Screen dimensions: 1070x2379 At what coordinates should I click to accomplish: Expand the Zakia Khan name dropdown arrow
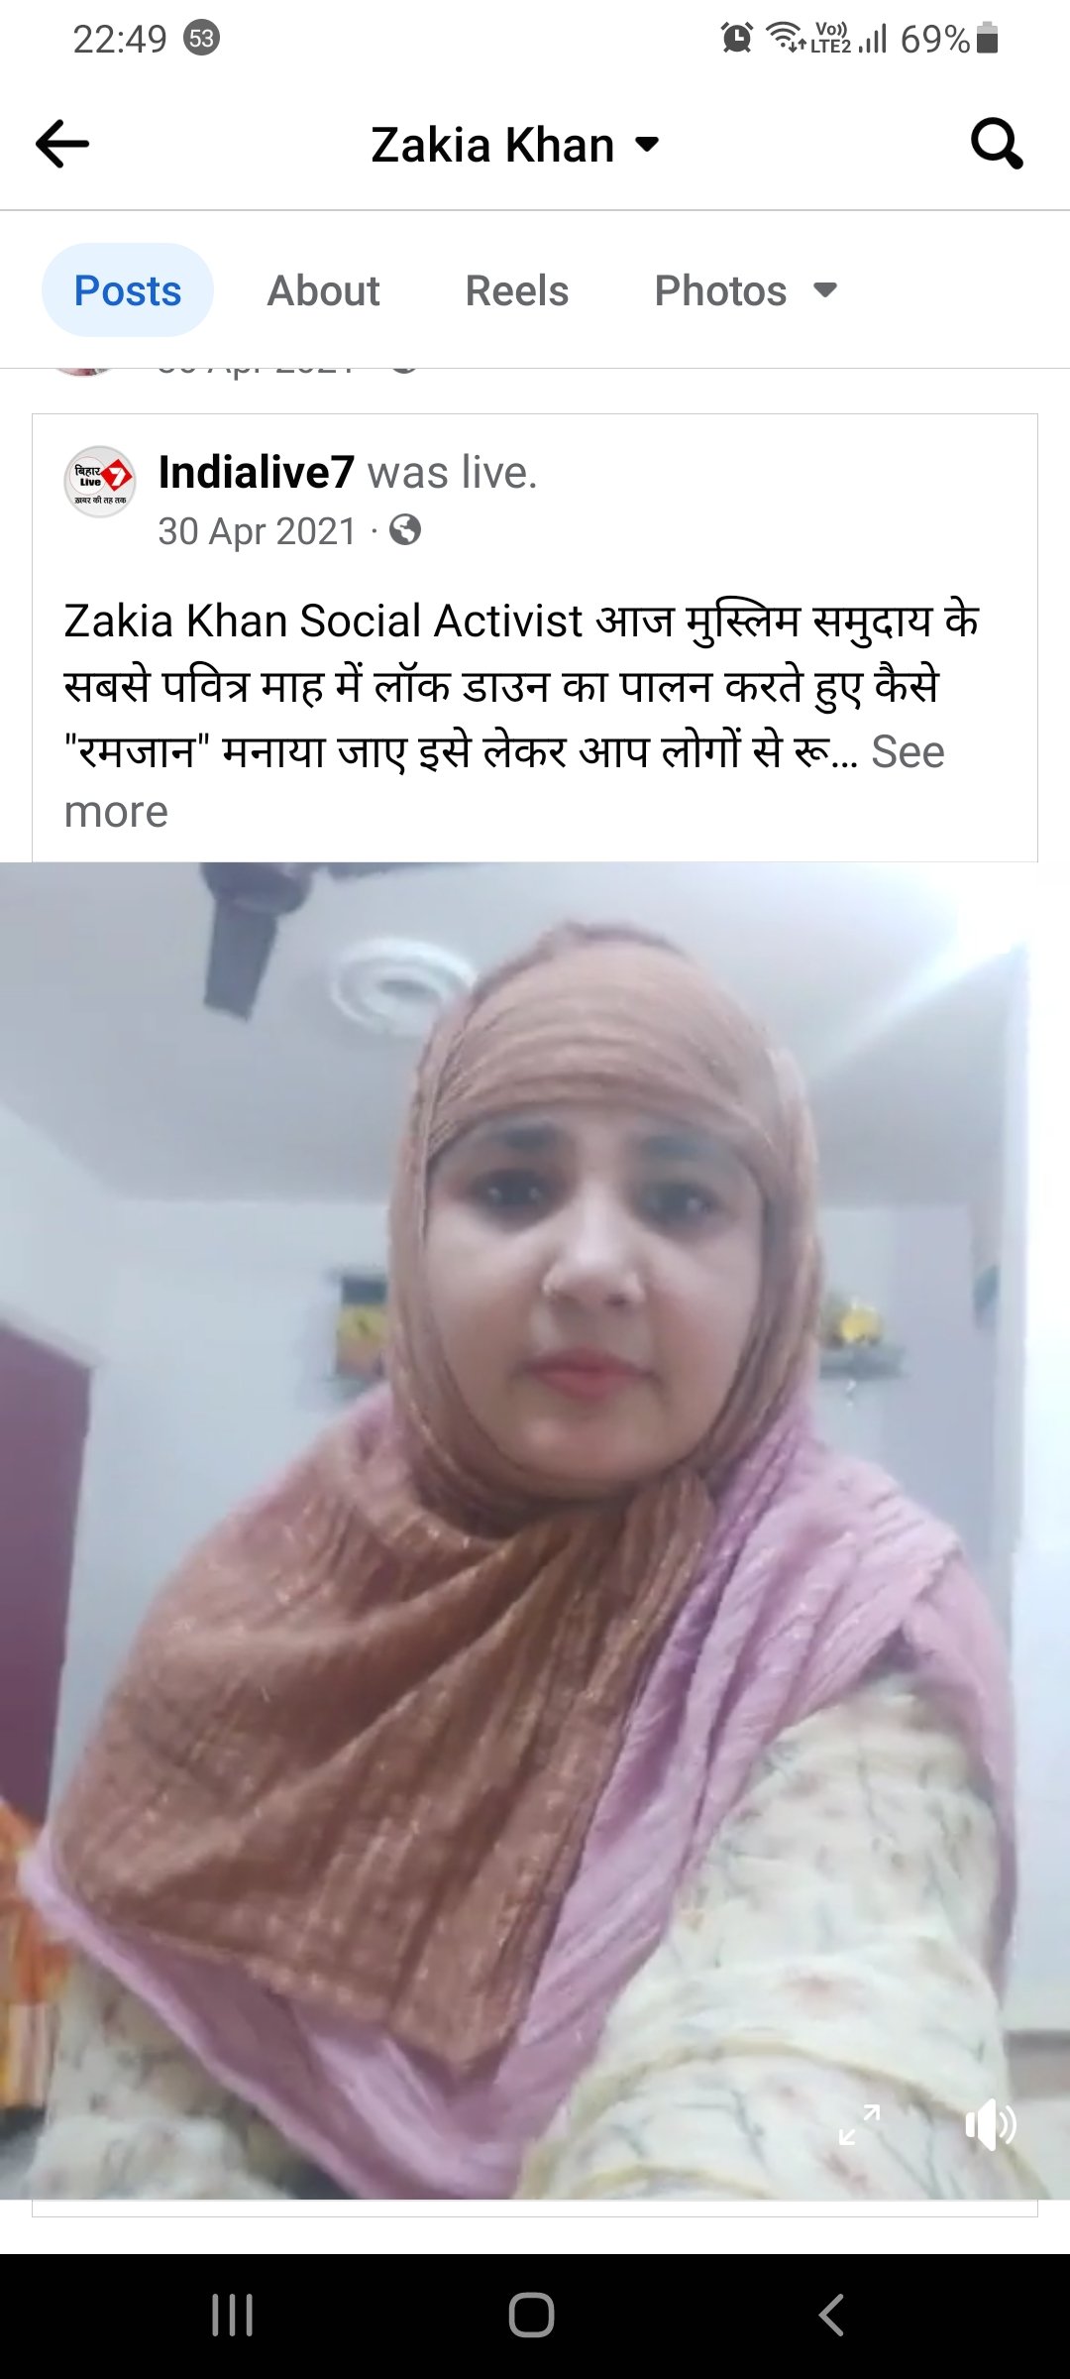(647, 145)
